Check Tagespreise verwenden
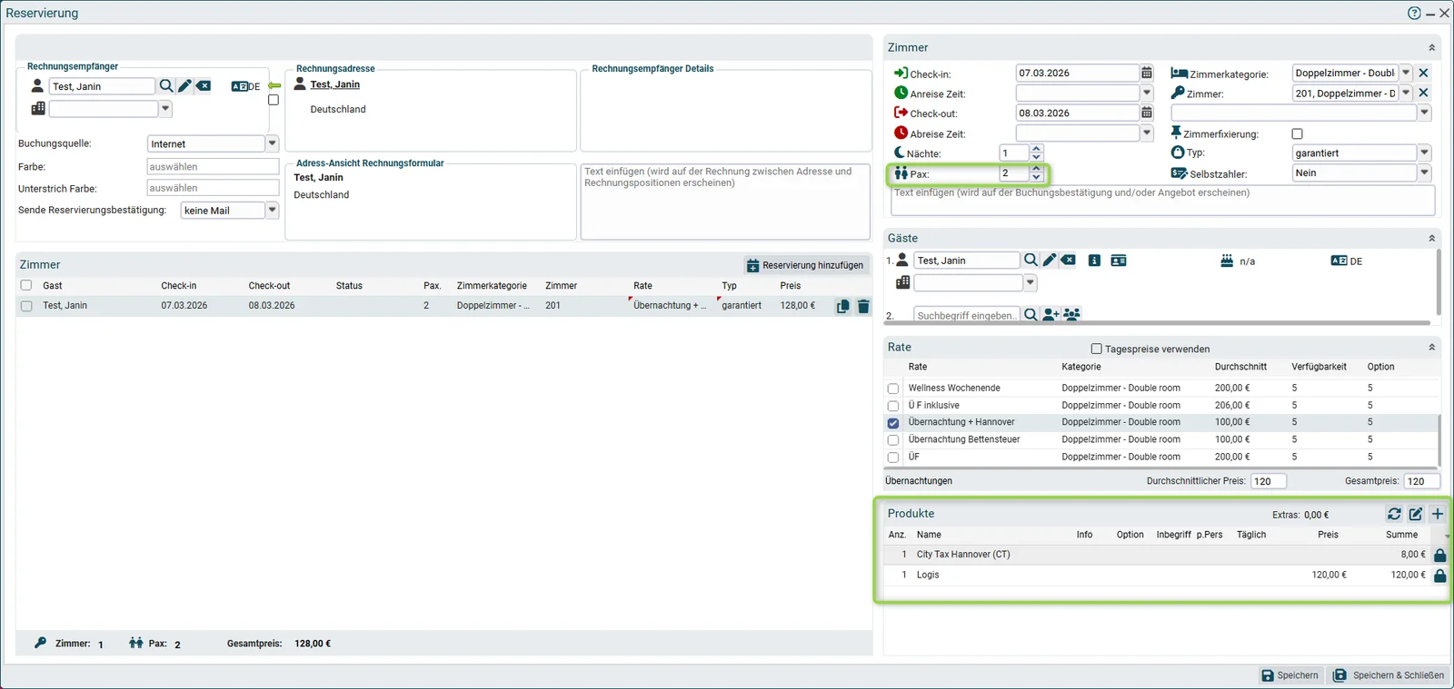The height and width of the screenshot is (689, 1454). [1096, 349]
